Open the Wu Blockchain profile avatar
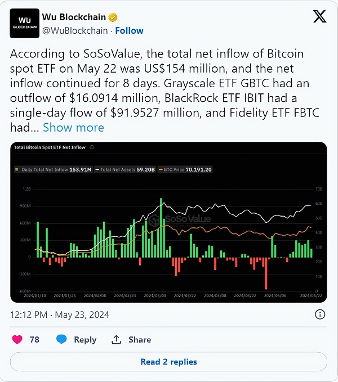Image resolution: width=338 pixels, height=382 pixels. [24, 23]
